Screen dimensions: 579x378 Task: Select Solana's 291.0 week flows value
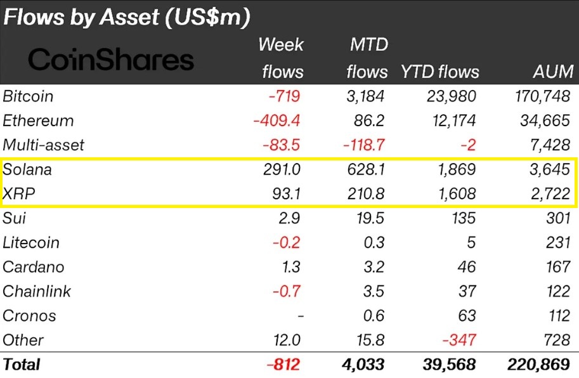pyautogui.click(x=281, y=170)
